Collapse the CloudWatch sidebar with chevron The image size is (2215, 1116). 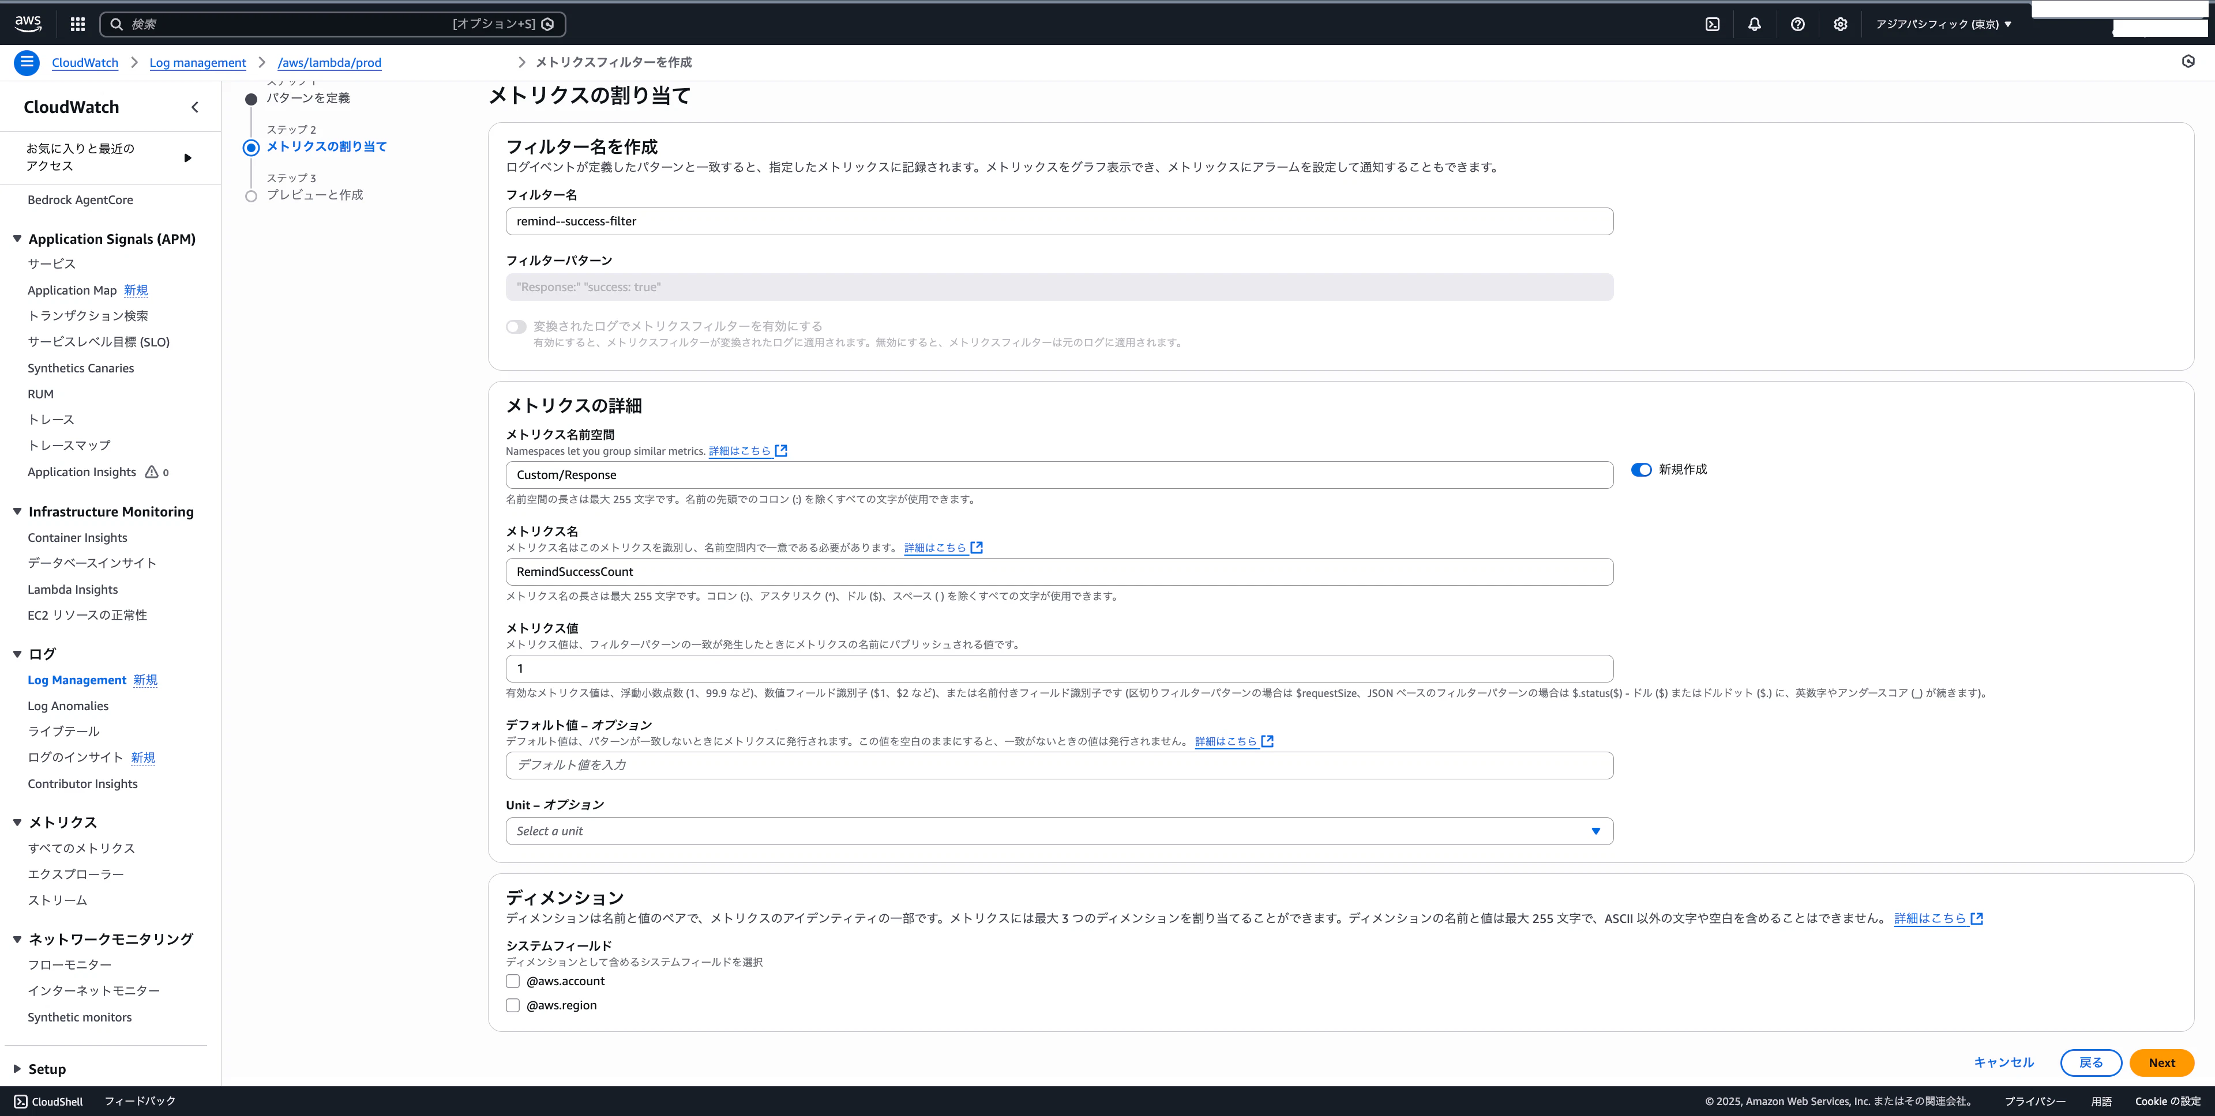(x=195, y=107)
